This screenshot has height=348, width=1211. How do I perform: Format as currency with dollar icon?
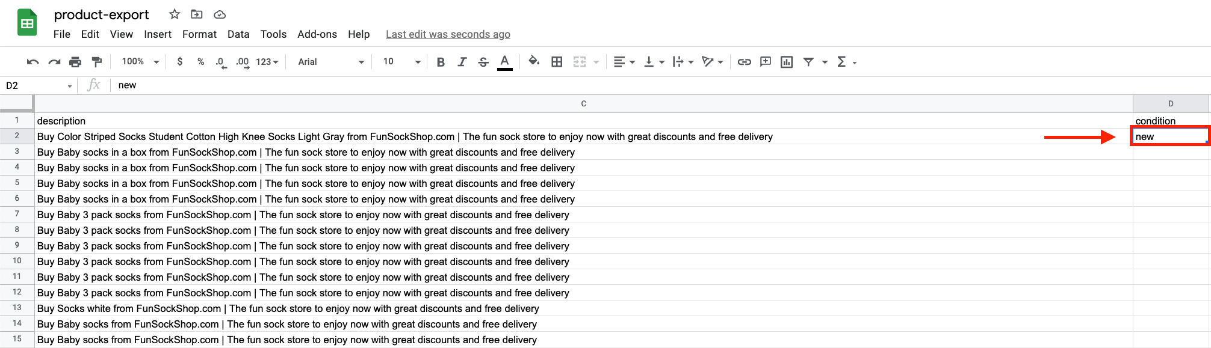[x=180, y=62]
